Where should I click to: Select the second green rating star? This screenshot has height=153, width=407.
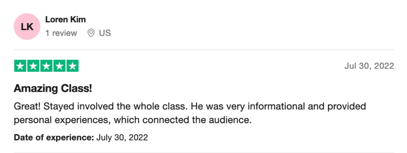click(33, 66)
